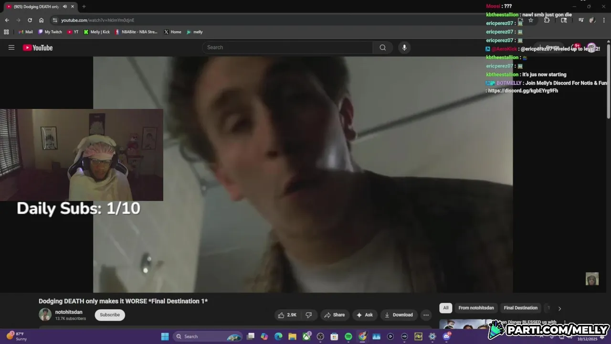The height and width of the screenshot is (344, 611).
Task: Open notohitsdan channel avatar
Action: coord(45,314)
